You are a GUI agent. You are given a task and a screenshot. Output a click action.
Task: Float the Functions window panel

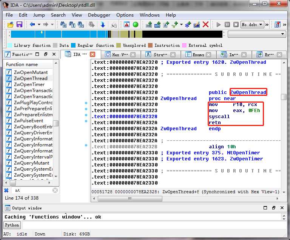pos(46,54)
